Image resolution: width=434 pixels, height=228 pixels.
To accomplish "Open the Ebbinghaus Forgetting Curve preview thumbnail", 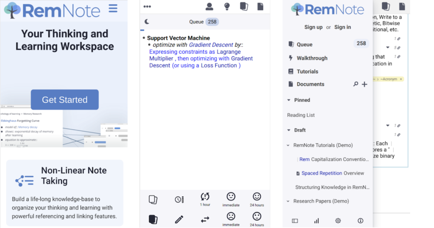I will click(x=31, y=127).
